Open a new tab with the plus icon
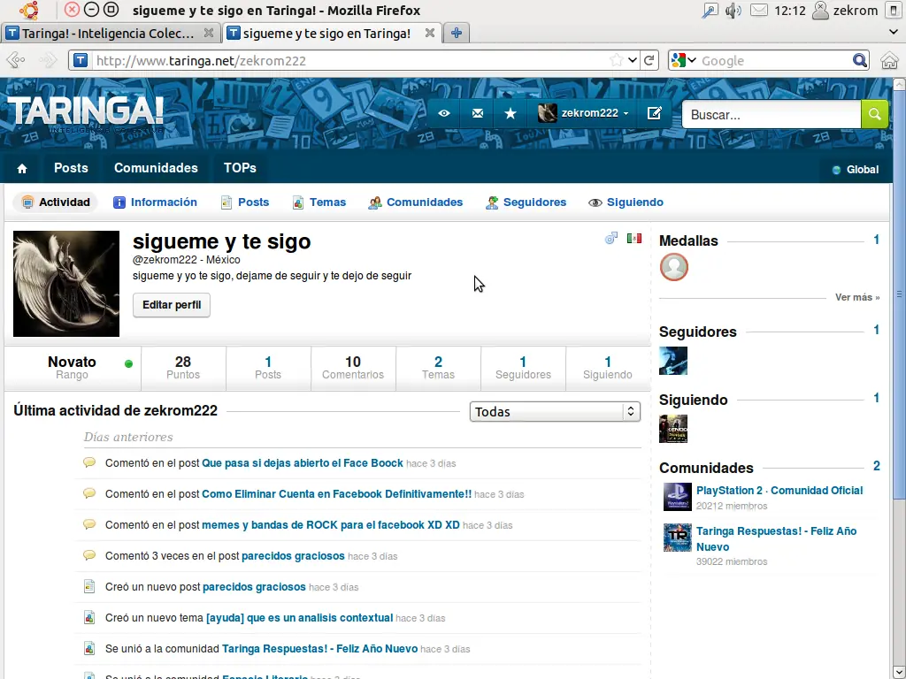 [457, 33]
